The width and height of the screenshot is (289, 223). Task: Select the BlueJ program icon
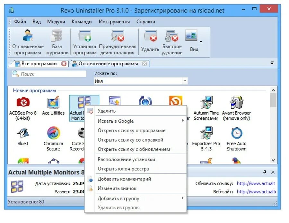pos(23,133)
